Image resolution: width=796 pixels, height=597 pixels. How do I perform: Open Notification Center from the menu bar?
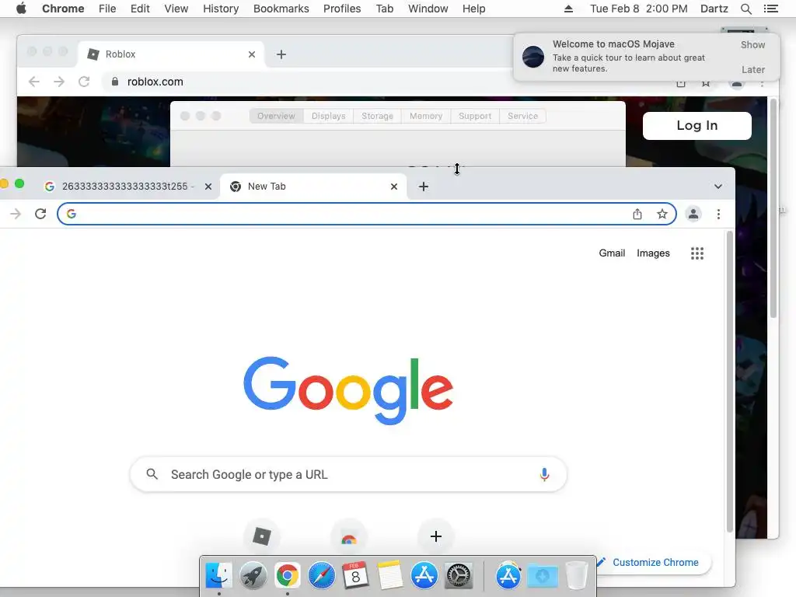pos(770,9)
